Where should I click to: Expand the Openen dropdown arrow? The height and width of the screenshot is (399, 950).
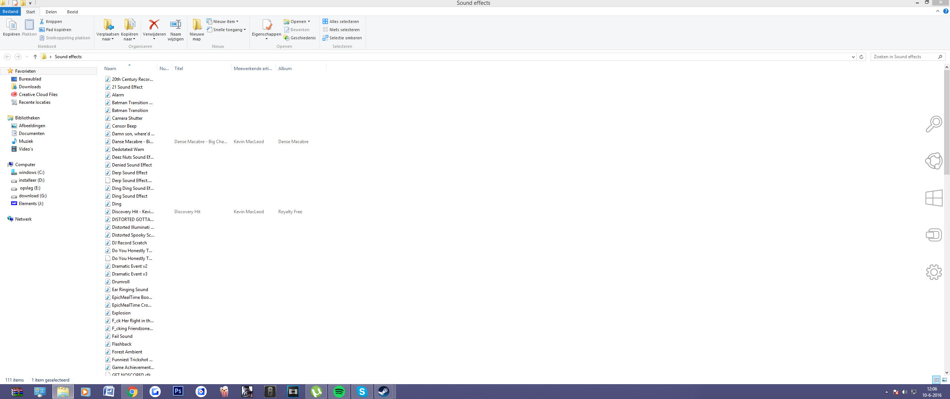coord(309,22)
